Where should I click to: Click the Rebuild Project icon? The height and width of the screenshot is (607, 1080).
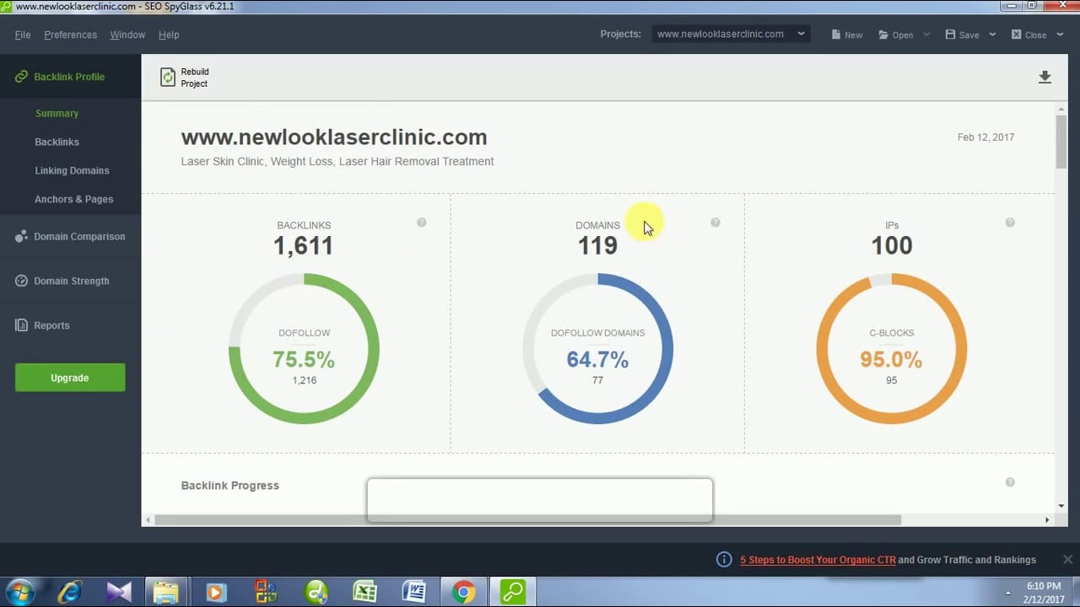point(168,78)
